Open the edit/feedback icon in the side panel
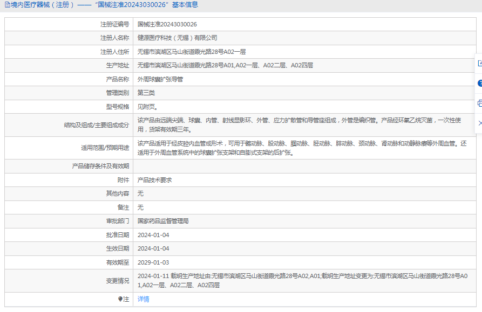 [x=480, y=64]
